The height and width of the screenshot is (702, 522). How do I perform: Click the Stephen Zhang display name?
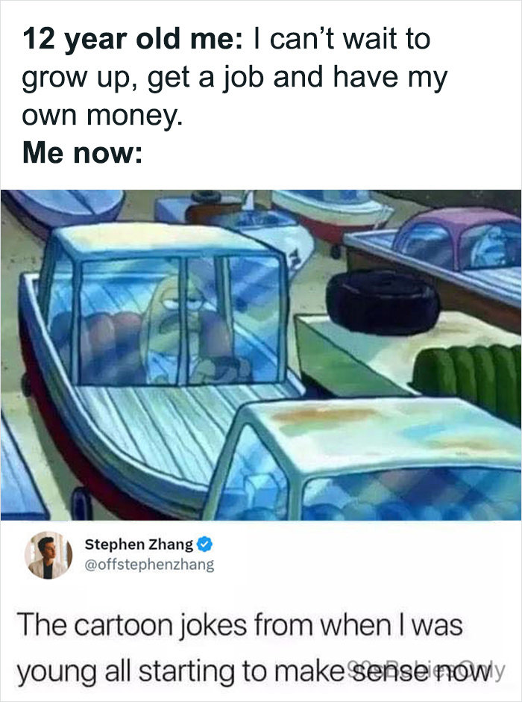tap(139, 544)
